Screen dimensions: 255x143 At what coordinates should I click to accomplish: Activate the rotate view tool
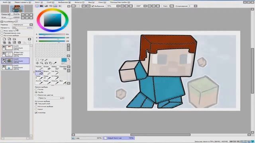(x=46, y=63)
